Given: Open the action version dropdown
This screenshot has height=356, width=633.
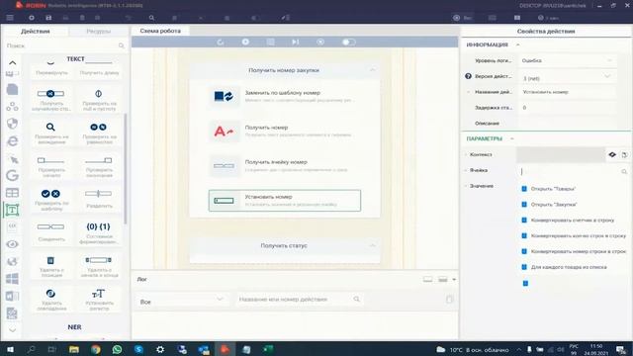Looking at the screenshot, I should point(567,77).
